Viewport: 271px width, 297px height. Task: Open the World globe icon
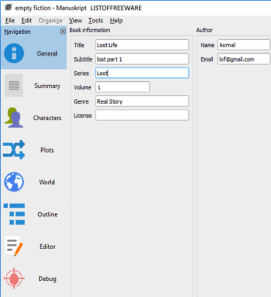14,182
